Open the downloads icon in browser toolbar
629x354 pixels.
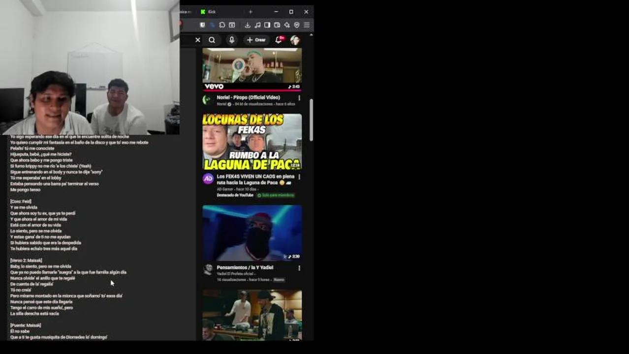click(x=248, y=25)
